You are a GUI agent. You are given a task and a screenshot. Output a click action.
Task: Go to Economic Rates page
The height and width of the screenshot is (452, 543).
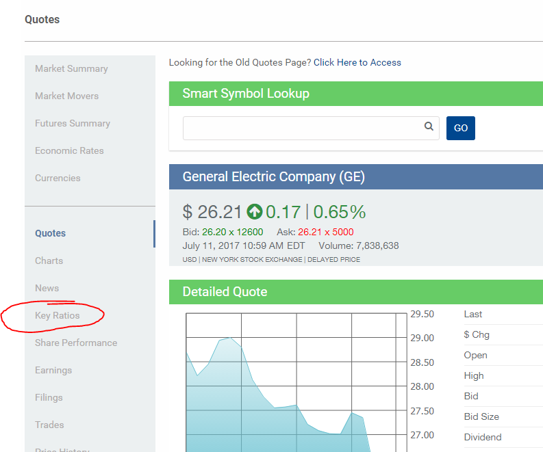[x=69, y=150]
